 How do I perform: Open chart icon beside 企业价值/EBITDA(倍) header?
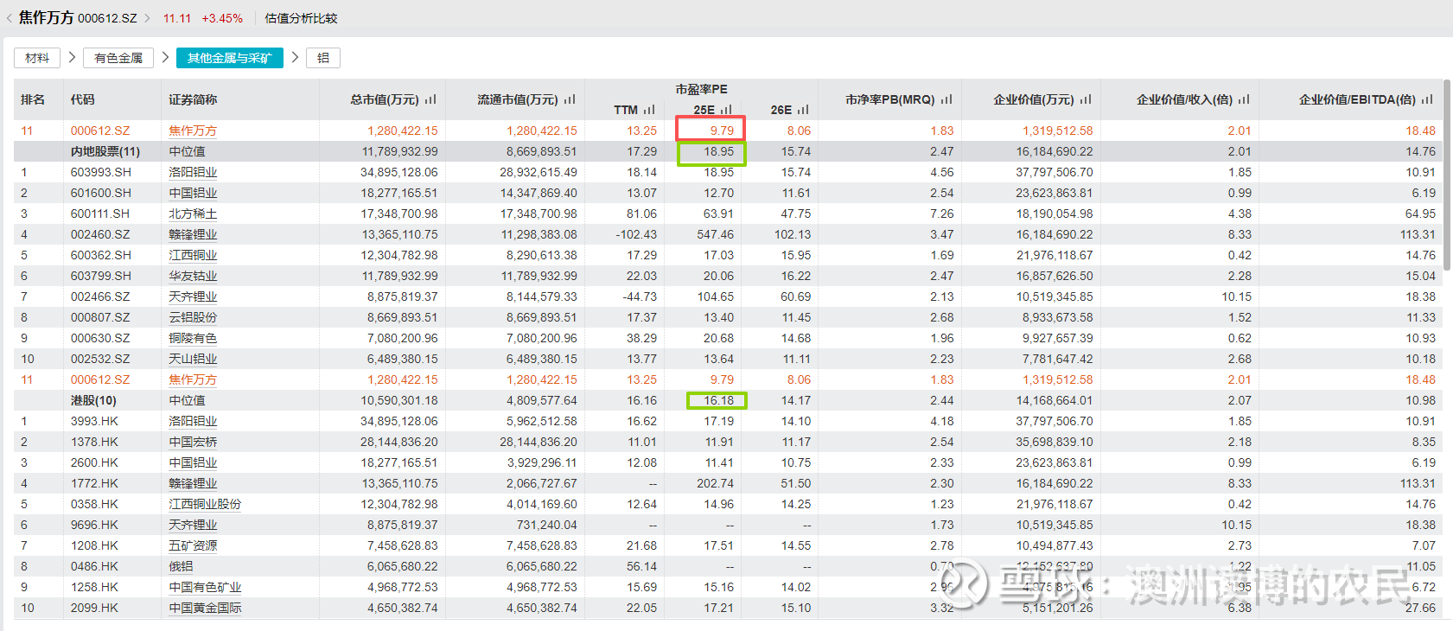1427,99
